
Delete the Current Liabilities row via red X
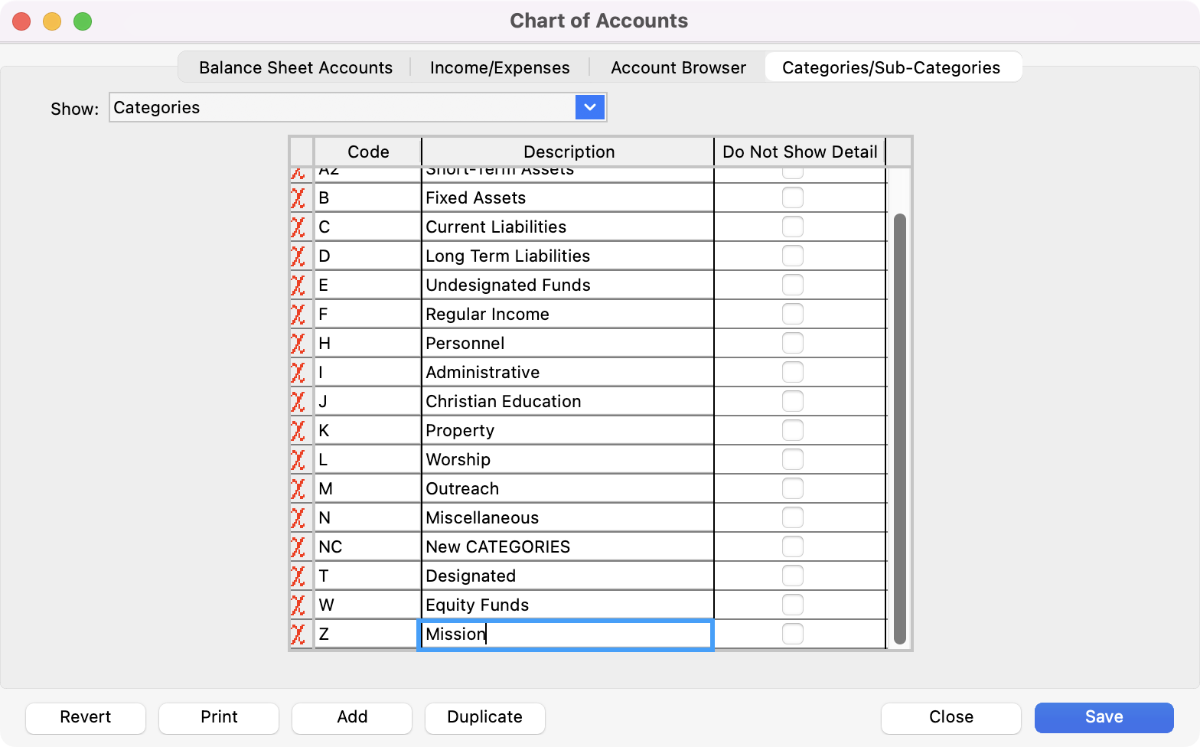point(298,227)
